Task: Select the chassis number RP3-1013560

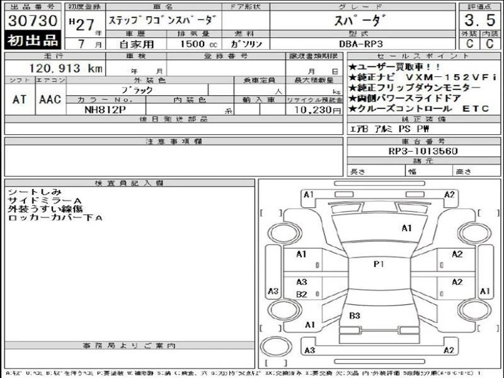Action: 423,151
